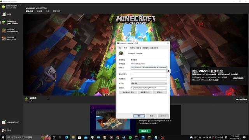
Task: Click the target path field with MinecraftLauncher.exe
Action: [149, 68]
